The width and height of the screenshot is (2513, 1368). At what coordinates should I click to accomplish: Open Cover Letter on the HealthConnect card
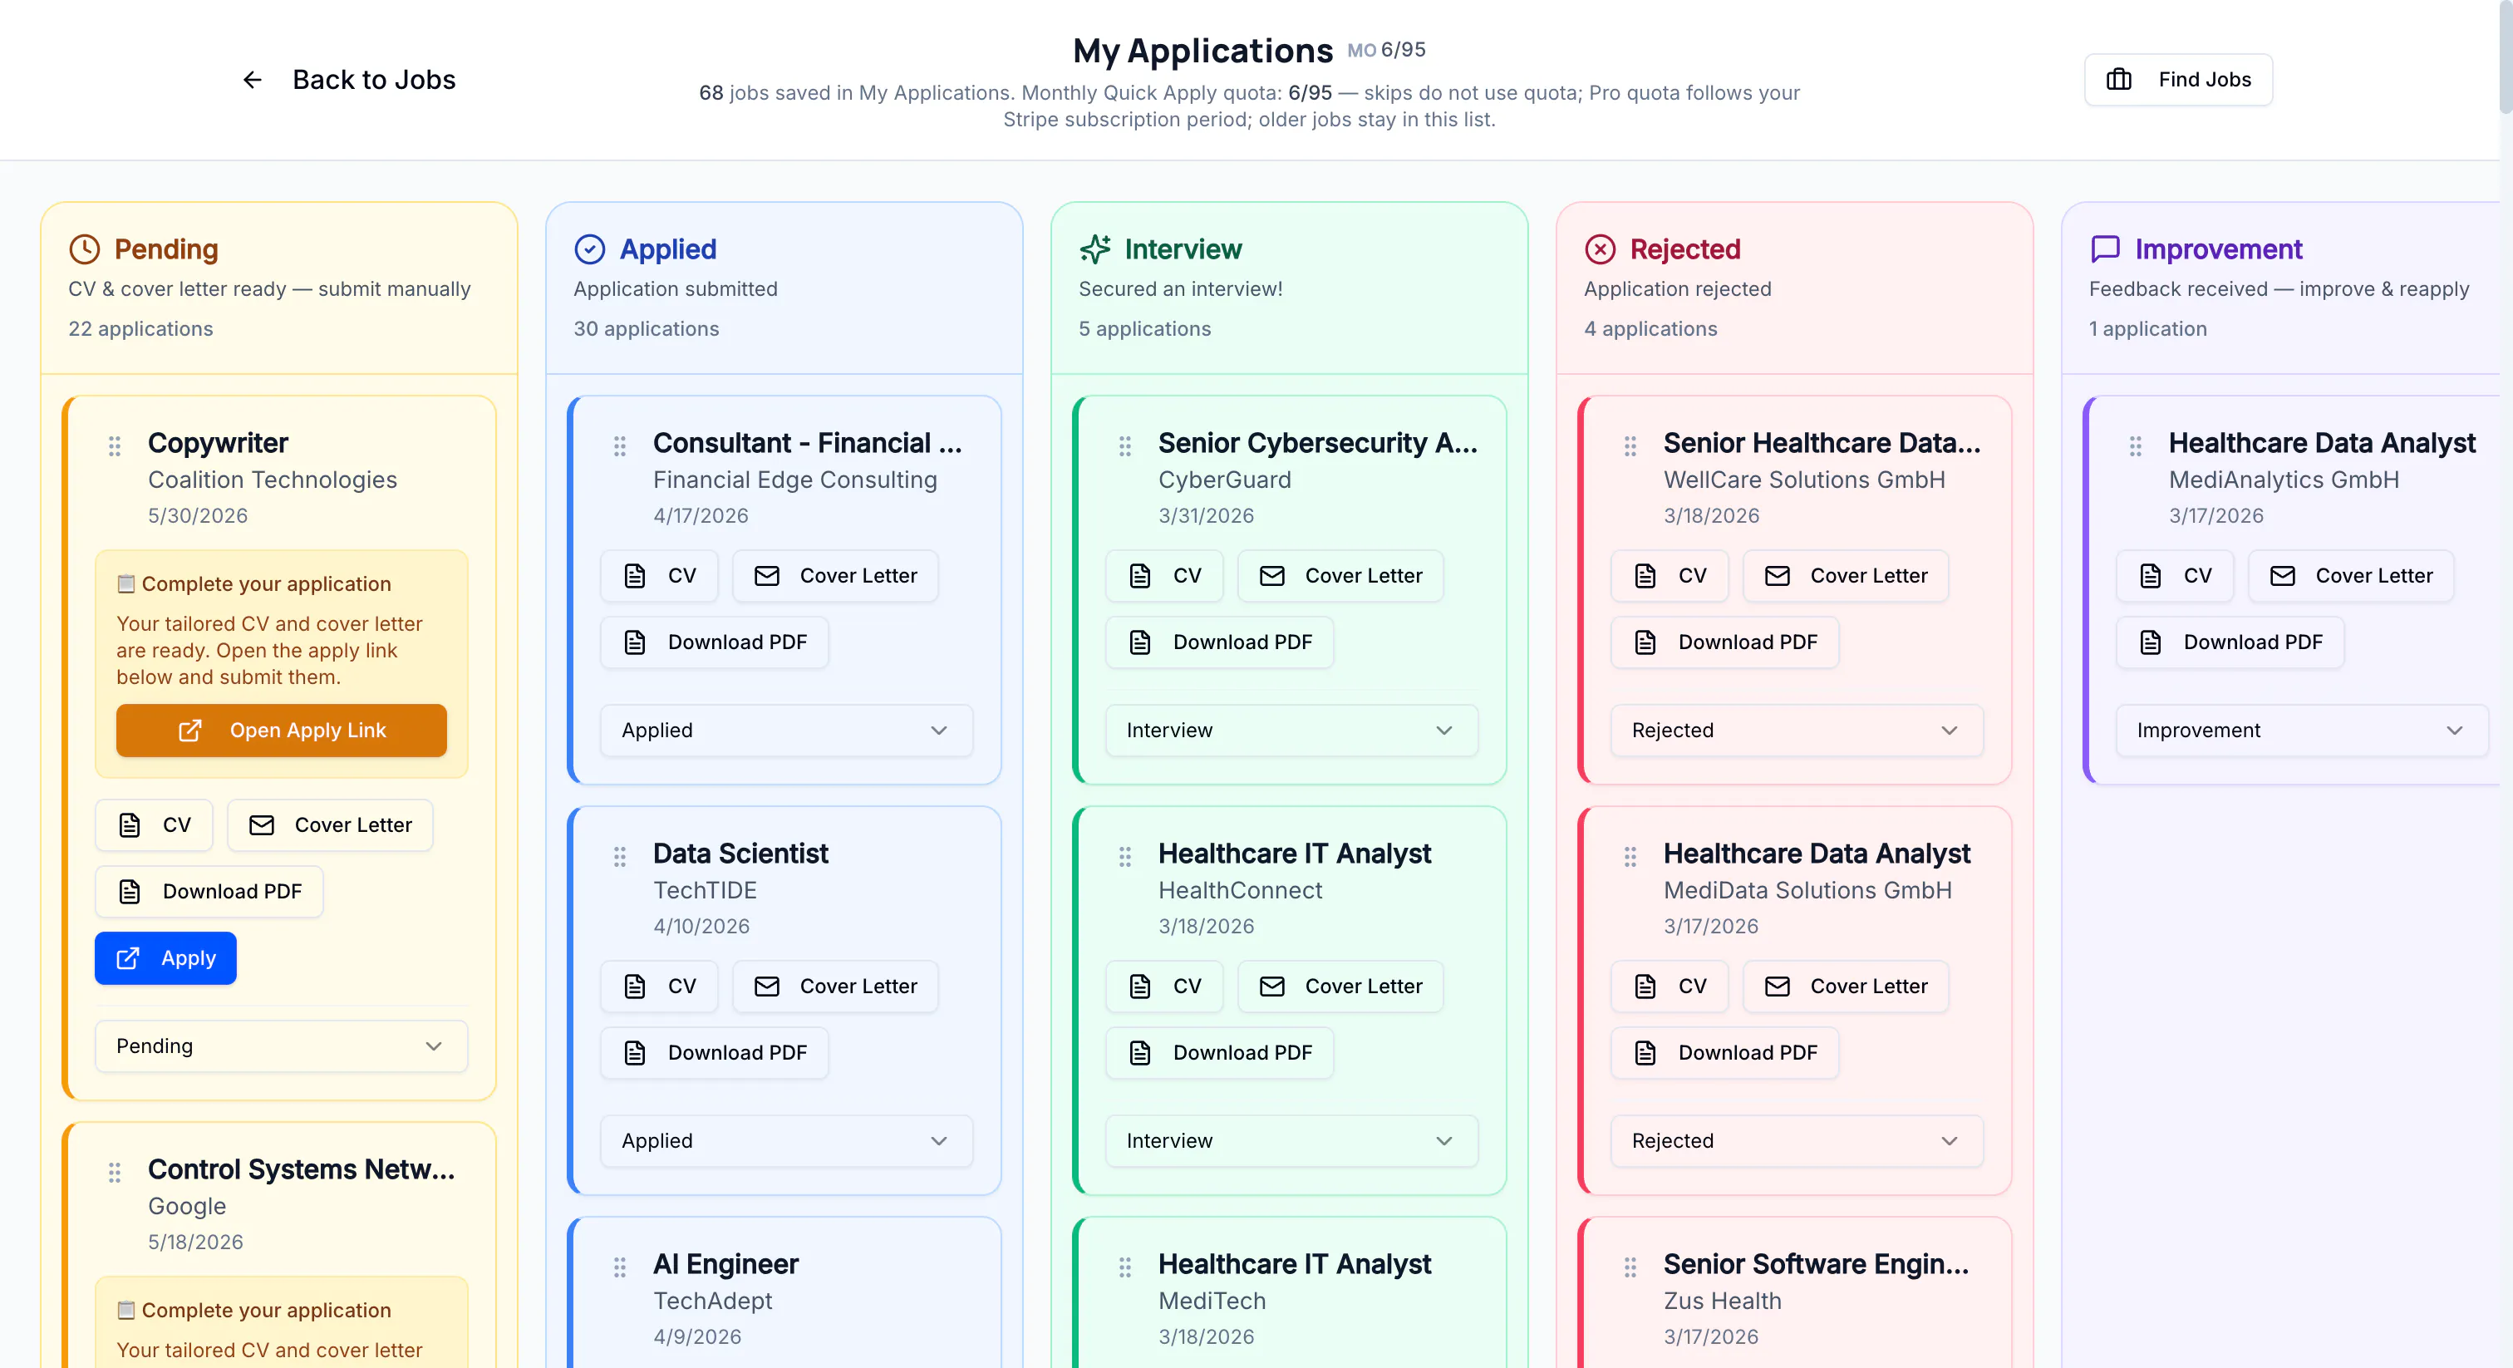pyautogui.click(x=1341, y=987)
